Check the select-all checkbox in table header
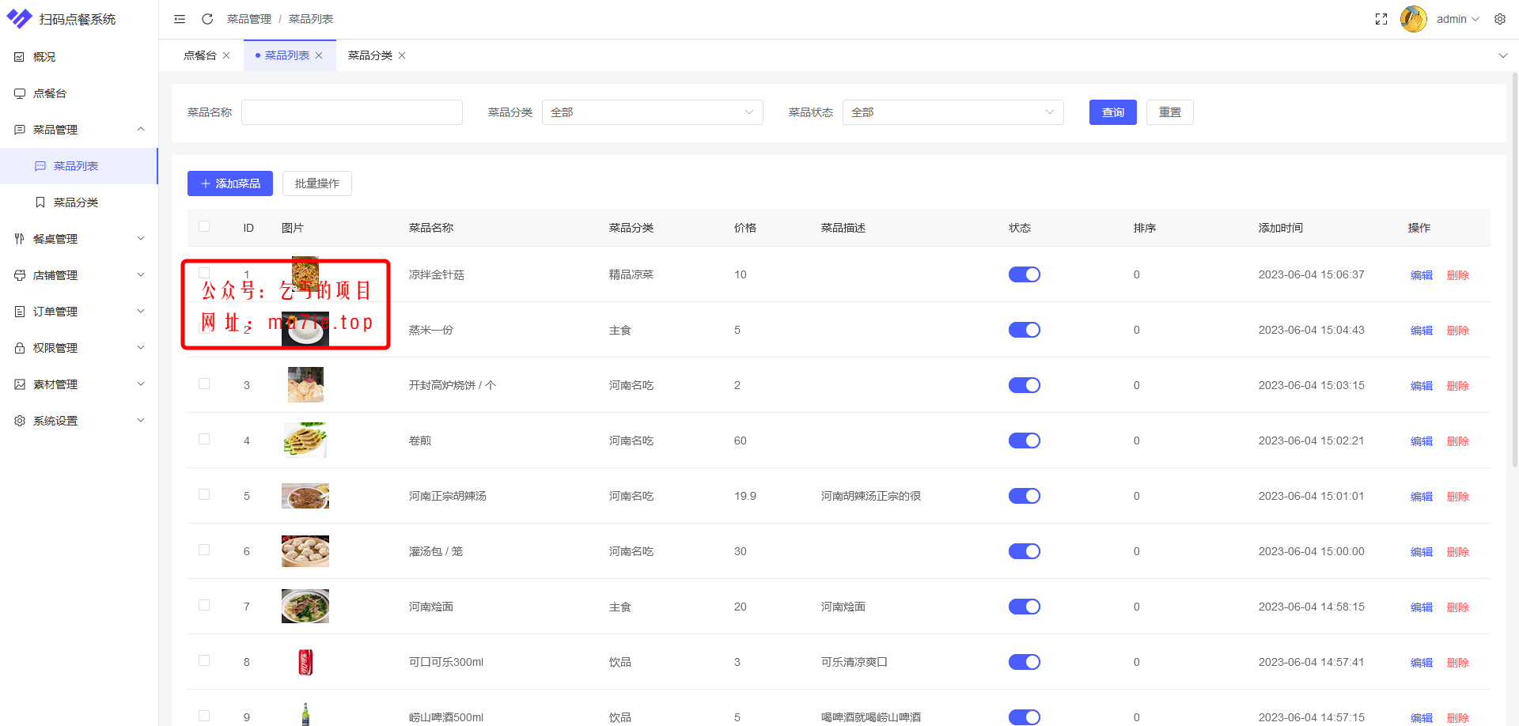Screen dimensions: 1519x726 pyautogui.click(x=204, y=226)
